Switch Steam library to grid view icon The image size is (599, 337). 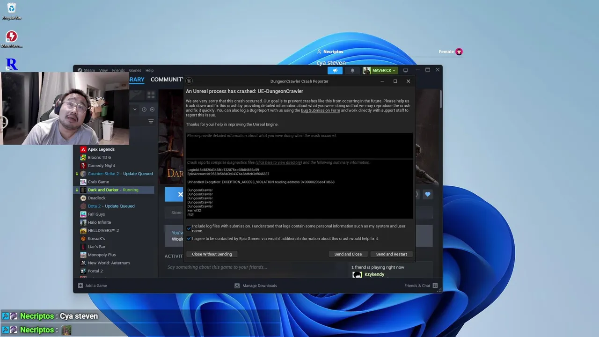(x=151, y=95)
